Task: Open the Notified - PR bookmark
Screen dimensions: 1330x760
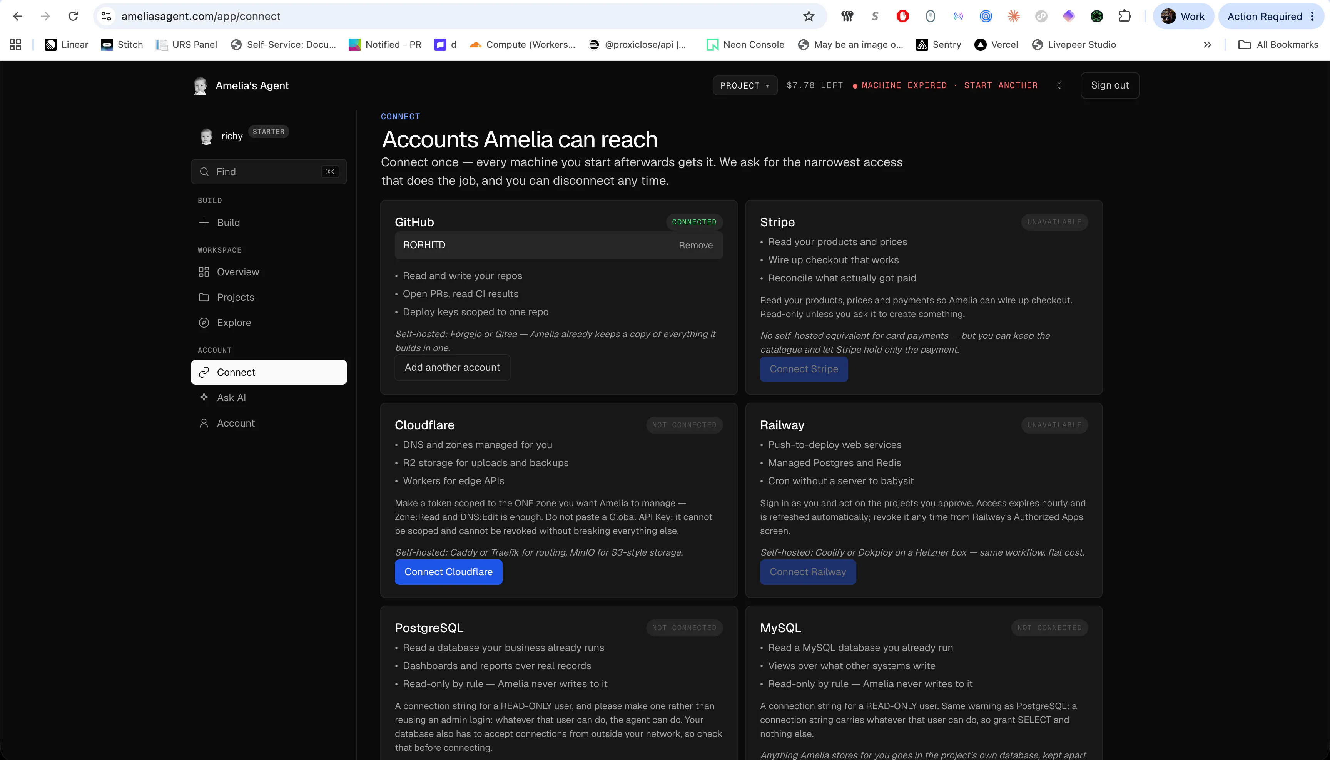Action: pos(385,45)
